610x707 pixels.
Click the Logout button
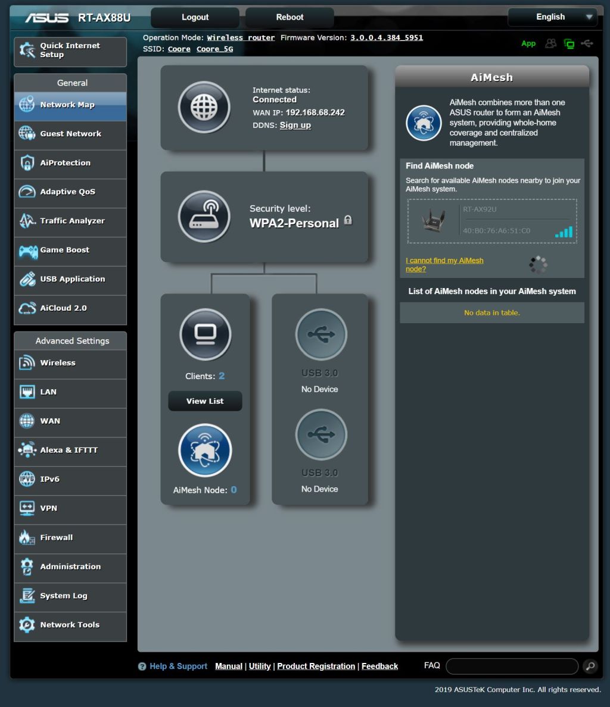click(x=195, y=17)
